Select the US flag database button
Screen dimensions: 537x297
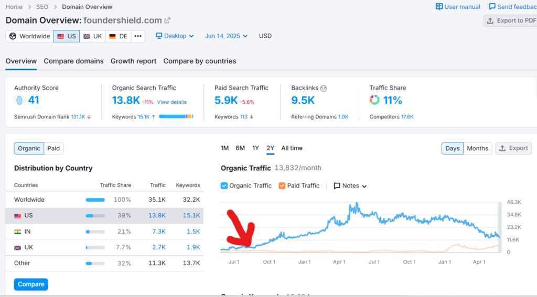point(67,36)
